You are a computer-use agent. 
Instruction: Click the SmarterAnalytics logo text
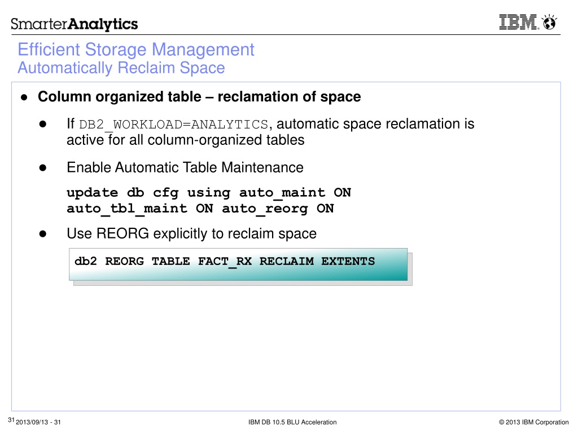click(x=74, y=24)
